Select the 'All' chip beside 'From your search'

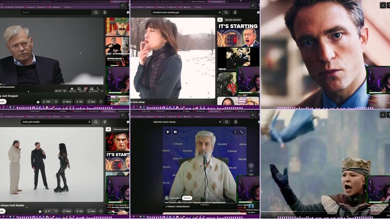click(x=108, y=129)
